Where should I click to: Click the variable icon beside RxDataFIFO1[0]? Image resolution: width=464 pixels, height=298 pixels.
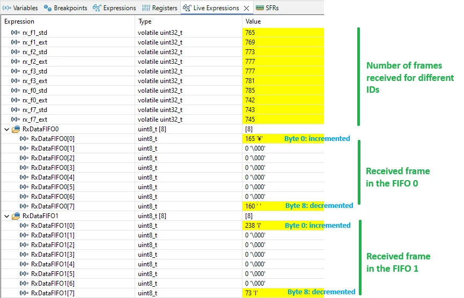click(x=24, y=226)
